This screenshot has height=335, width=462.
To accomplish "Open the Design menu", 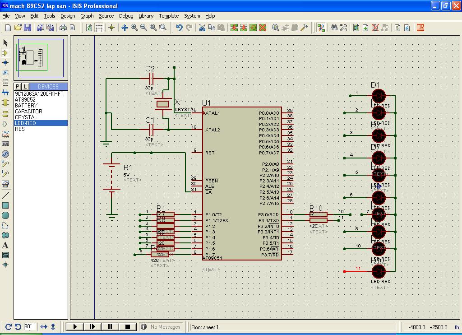I will point(68,16).
